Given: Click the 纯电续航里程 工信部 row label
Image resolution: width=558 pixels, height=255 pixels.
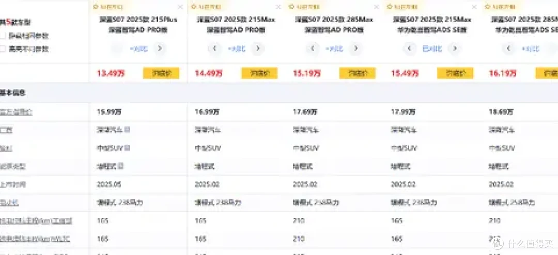Looking at the screenshot, I should 36,220.
